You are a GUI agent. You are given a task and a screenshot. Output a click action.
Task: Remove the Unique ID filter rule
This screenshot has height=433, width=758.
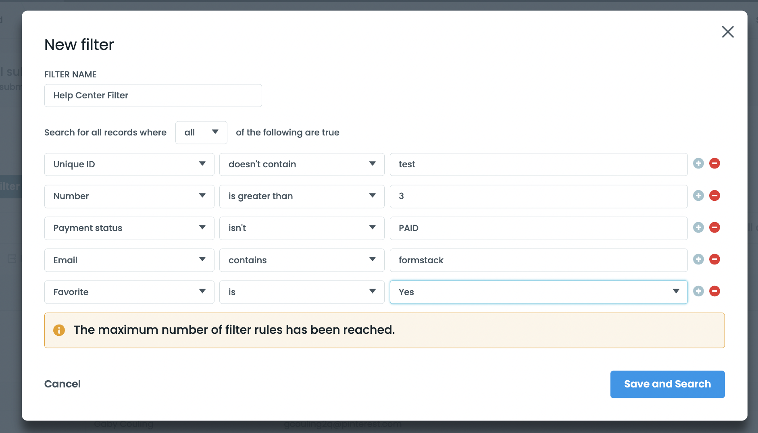(x=714, y=163)
